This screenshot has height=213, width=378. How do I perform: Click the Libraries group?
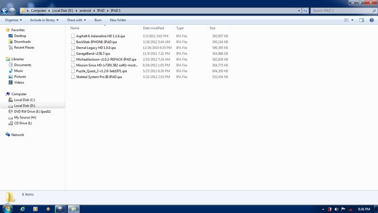[15, 59]
